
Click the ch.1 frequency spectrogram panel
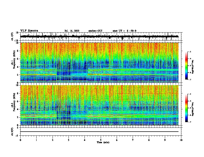(99, 63)
